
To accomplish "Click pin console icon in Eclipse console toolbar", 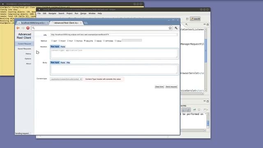I will coord(194,110).
